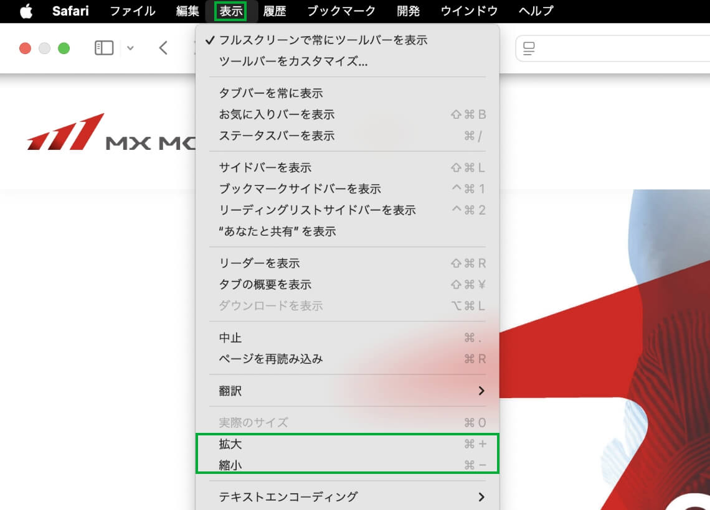The height and width of the screenshot is (510, 710).
Task: Toggle ステータスバーを表示 menu option
Action: point(277,136)
